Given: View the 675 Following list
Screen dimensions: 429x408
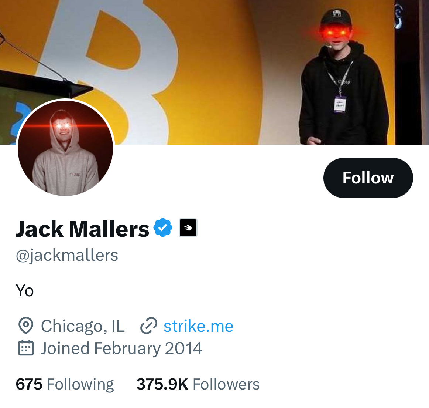Looking at the screenshot, I should pyautogui.click(x=65, y=384).
